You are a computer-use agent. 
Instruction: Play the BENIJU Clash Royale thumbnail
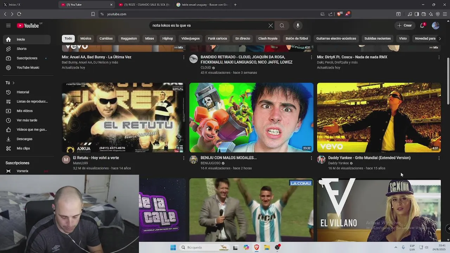(x=251, y=117)
